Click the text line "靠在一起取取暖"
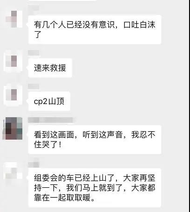The width and height of the screenshot is (190, 212). click(64, 198)
